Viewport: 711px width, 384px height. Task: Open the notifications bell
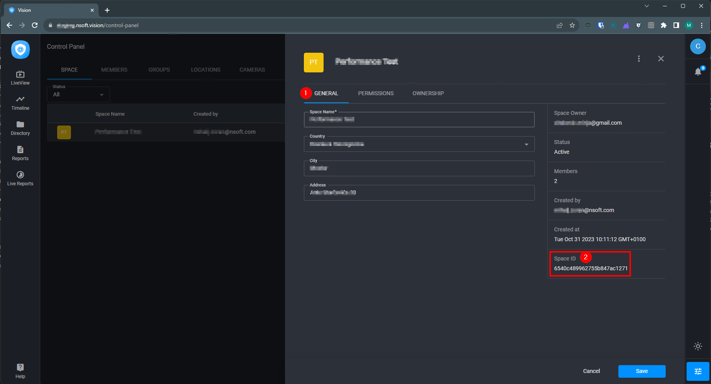click(698, 72)
